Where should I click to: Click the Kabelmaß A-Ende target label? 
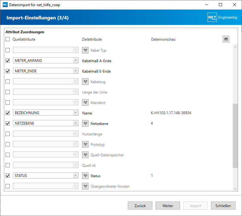click(x=97, y=61)
